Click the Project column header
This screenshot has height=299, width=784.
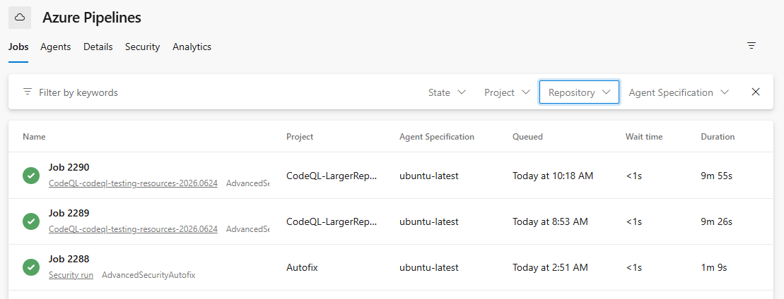(x=300, y=136)
